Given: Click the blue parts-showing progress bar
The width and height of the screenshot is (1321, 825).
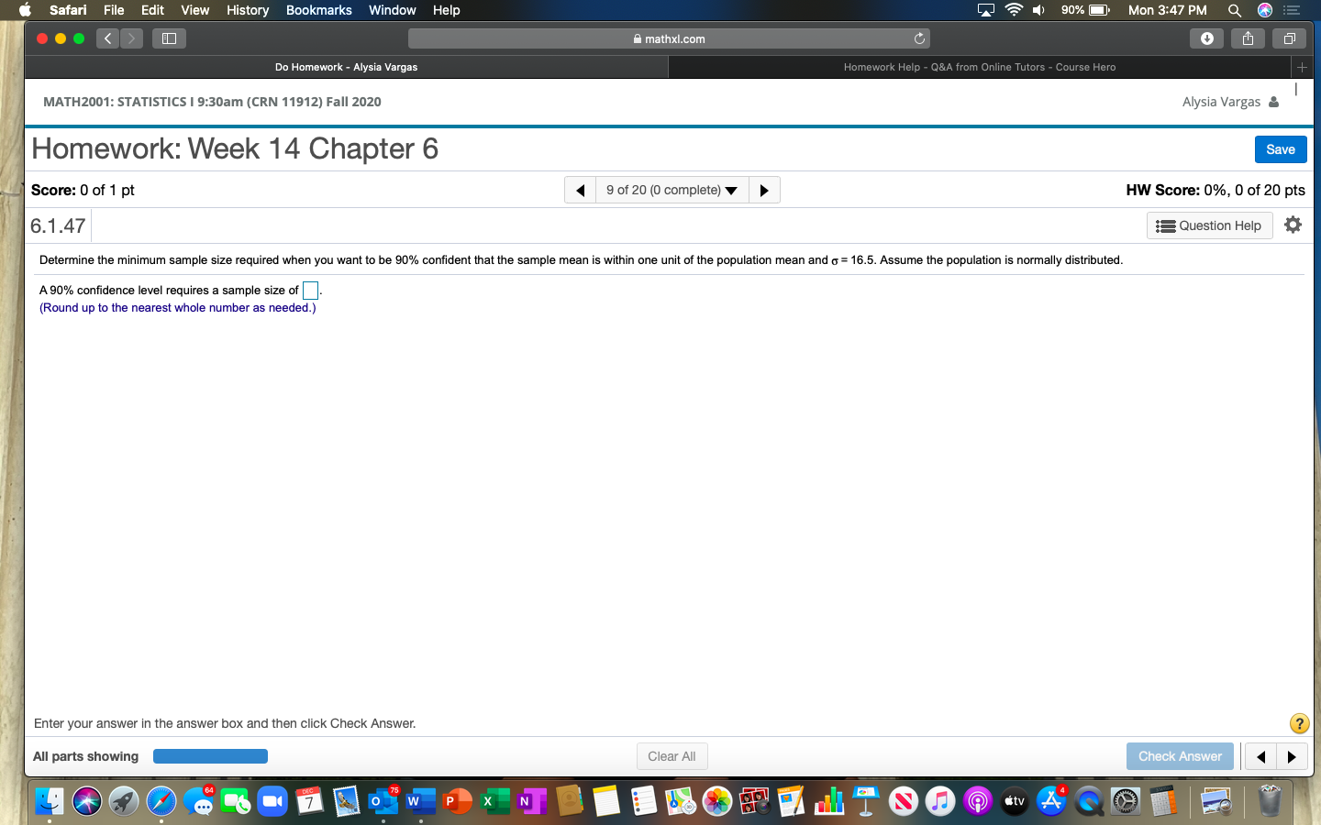Looking at the screenshot, I should [210, 756].
